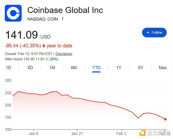
Task: Select the Max time range tab
Action: (x=163, y=68)
